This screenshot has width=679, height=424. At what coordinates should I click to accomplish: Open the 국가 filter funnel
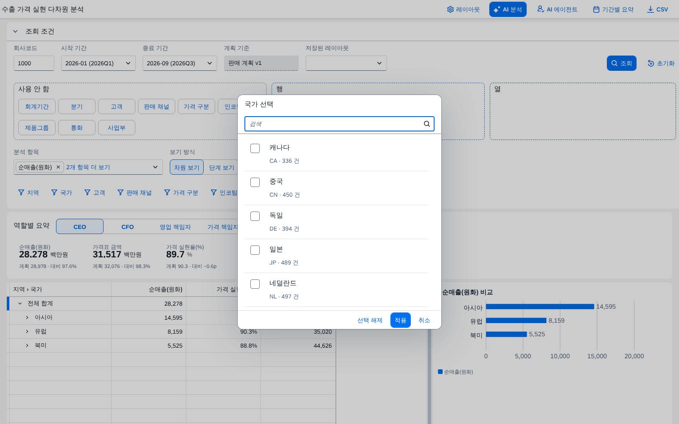(54, 192)
